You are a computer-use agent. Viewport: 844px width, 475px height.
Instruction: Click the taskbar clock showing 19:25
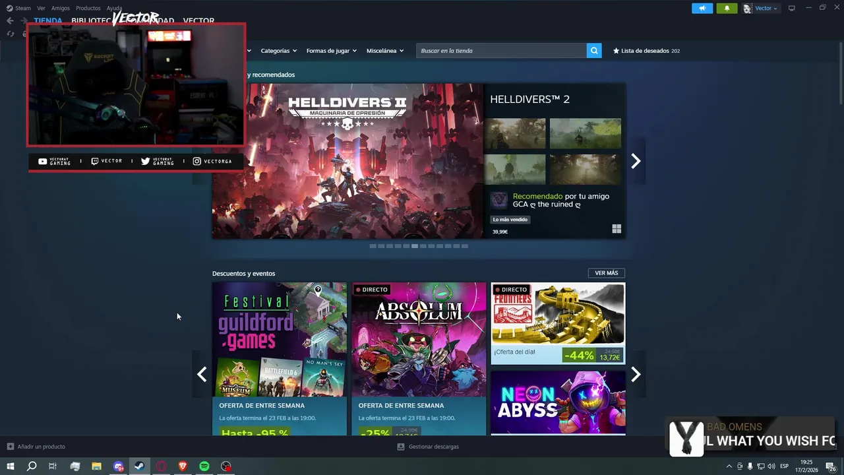[806, 466]
